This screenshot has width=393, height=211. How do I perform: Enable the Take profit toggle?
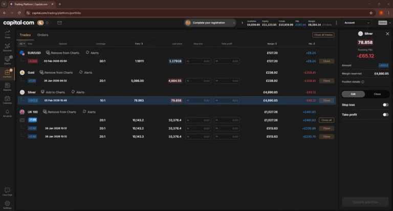click(385, 115)
